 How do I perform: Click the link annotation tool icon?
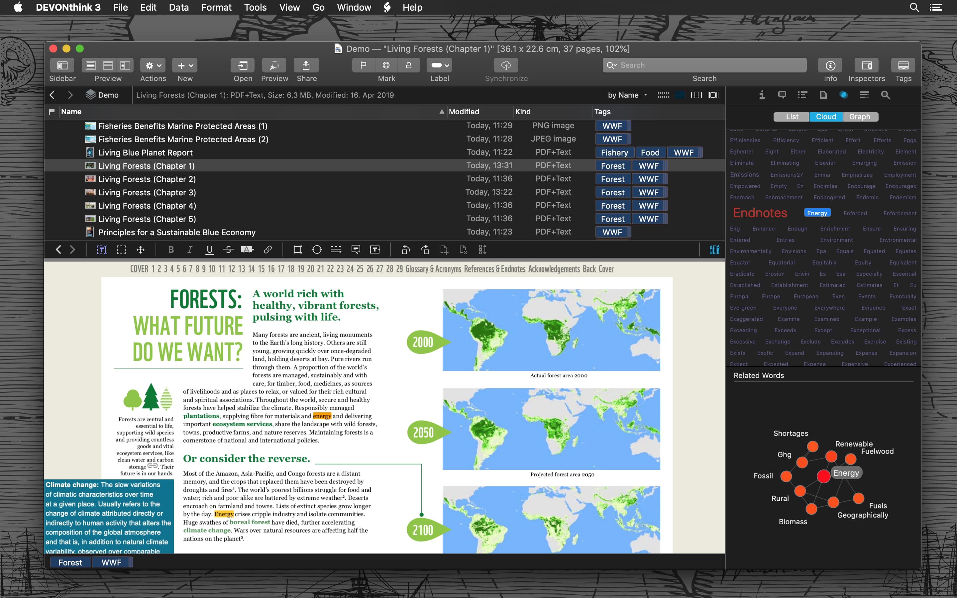(268, 249)
